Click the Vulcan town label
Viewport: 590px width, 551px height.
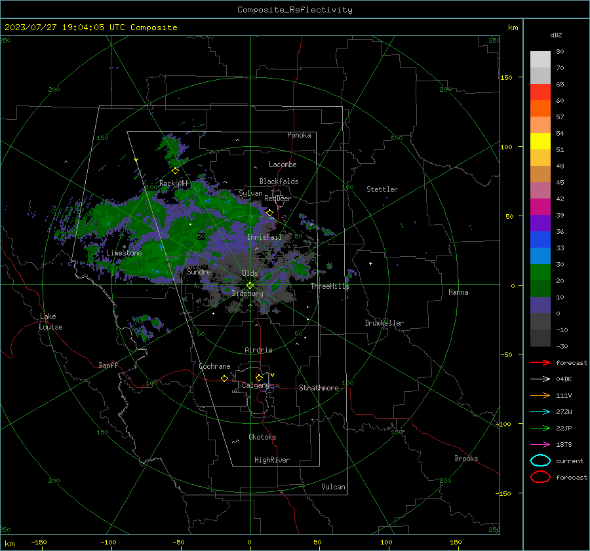333,487
